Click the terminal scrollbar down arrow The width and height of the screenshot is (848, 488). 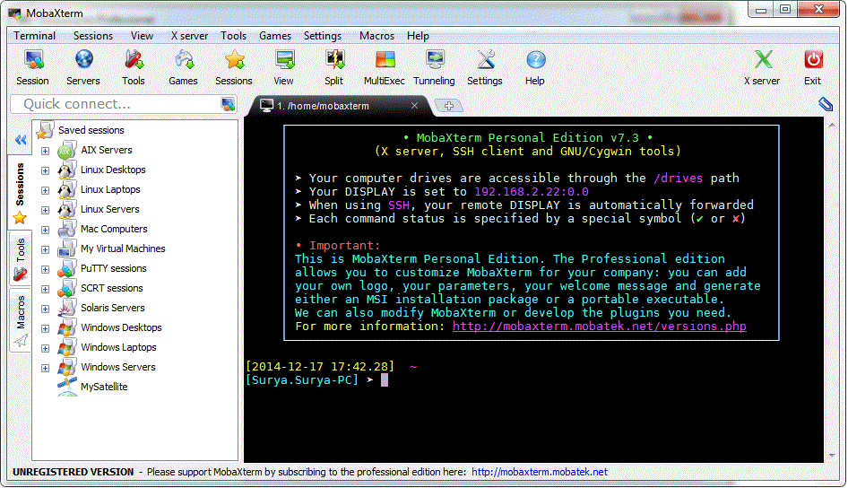click(832, 456)
